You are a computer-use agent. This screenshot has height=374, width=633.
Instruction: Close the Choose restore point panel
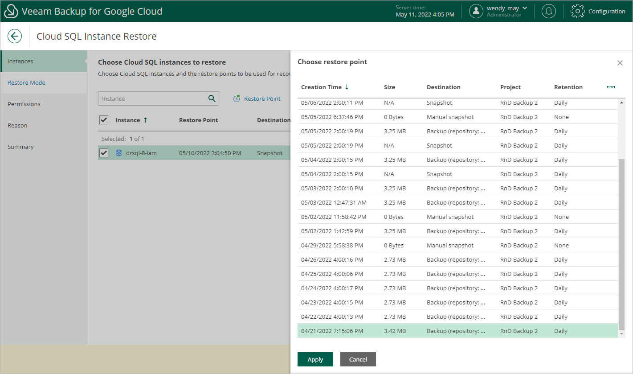click(620, 63)
